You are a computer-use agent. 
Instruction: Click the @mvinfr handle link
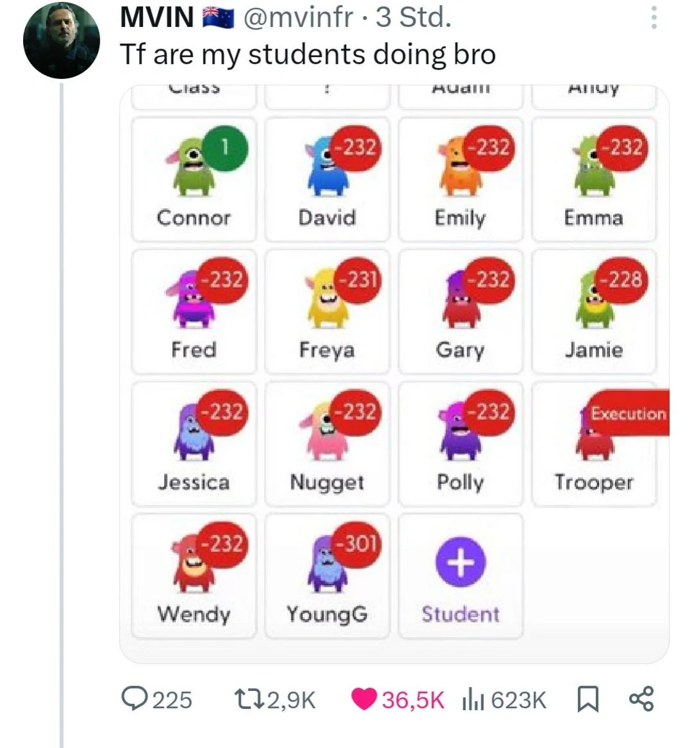(x=297, y=17)
